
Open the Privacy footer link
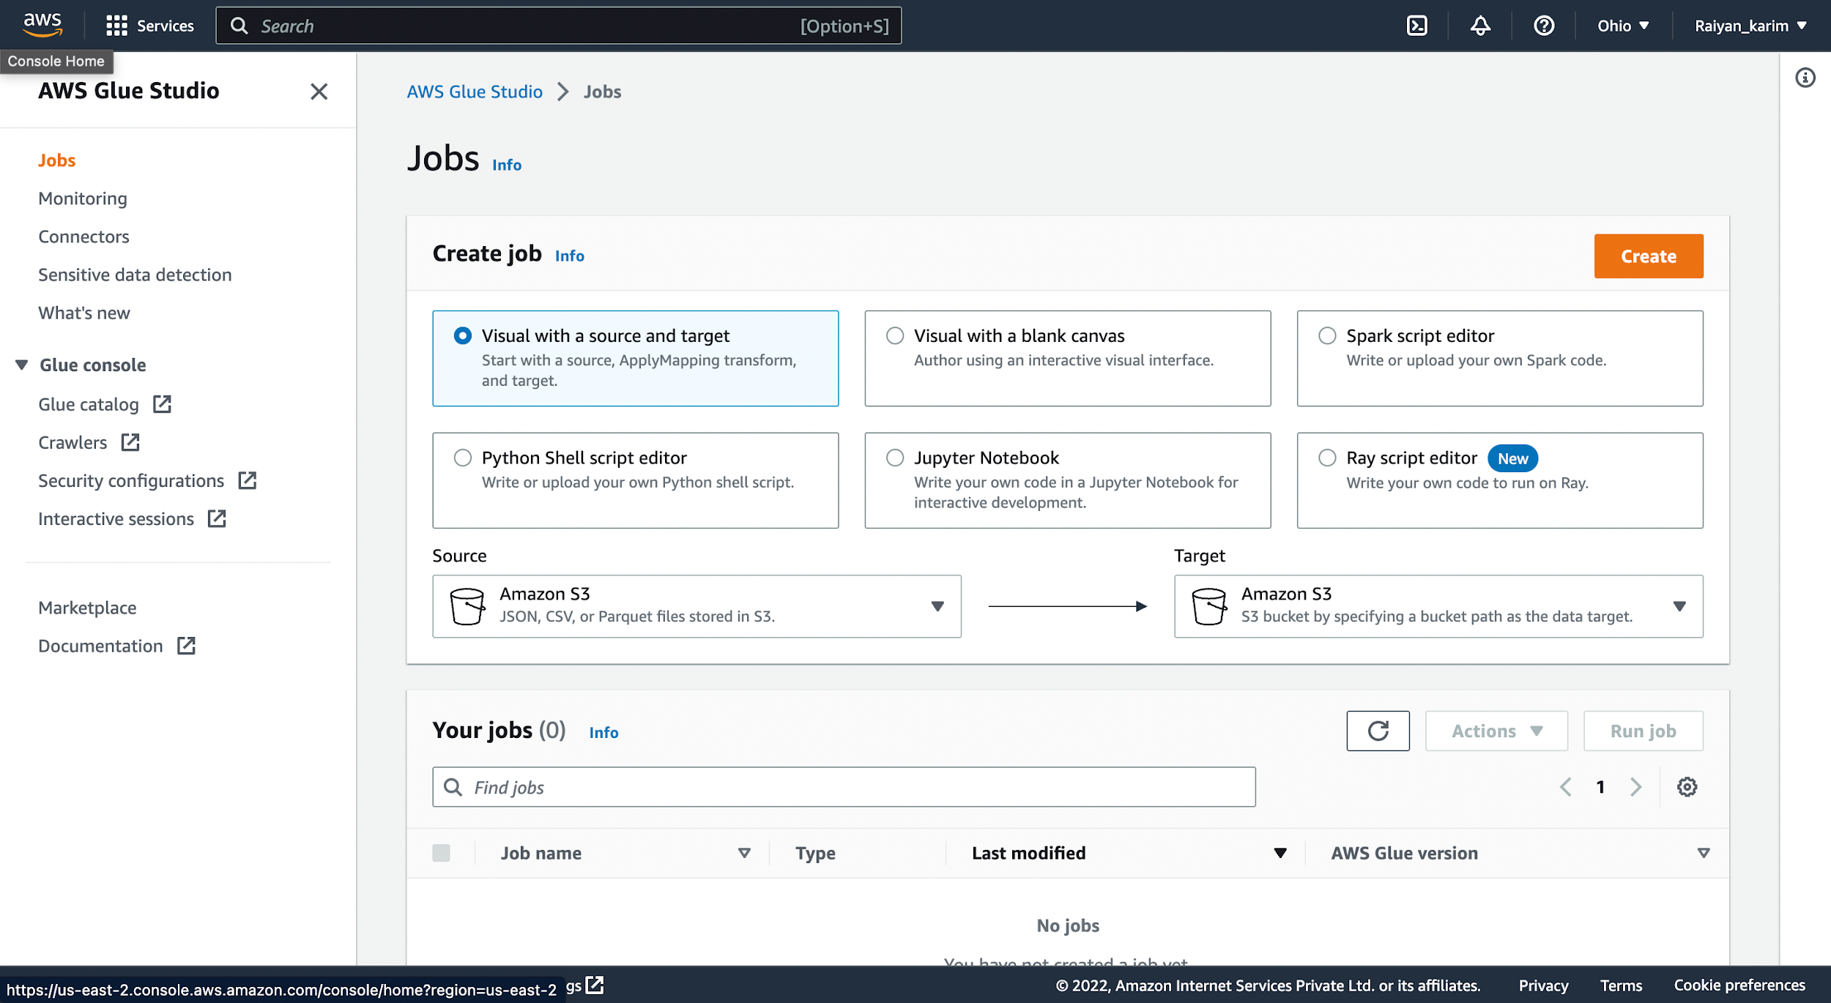tap(1543, 985)
